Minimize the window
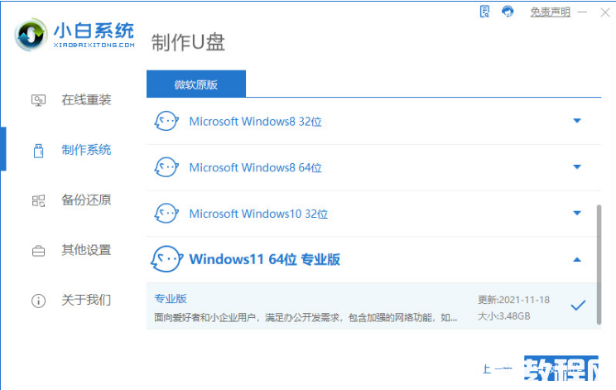The image size is (616, 390). coord(583,12)
